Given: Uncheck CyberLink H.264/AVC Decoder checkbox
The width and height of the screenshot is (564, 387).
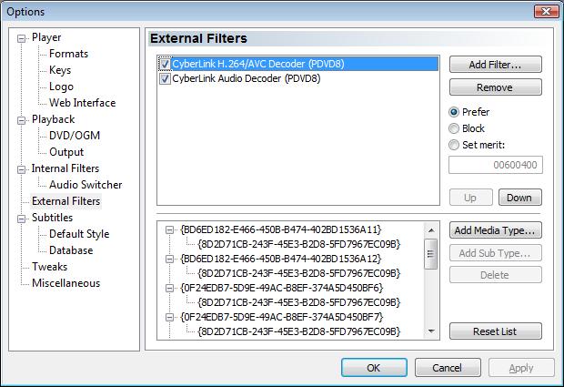Looking at the screenshot, I should 165,64.
